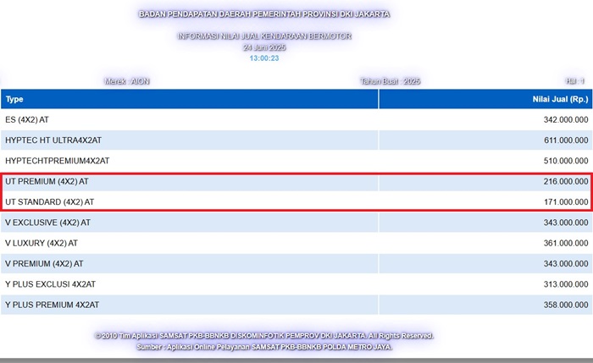This screenshot has height=363, width=593.
Task: Click the "Nilai Jual (Rp.)" column header
Action: click(556, 99)
